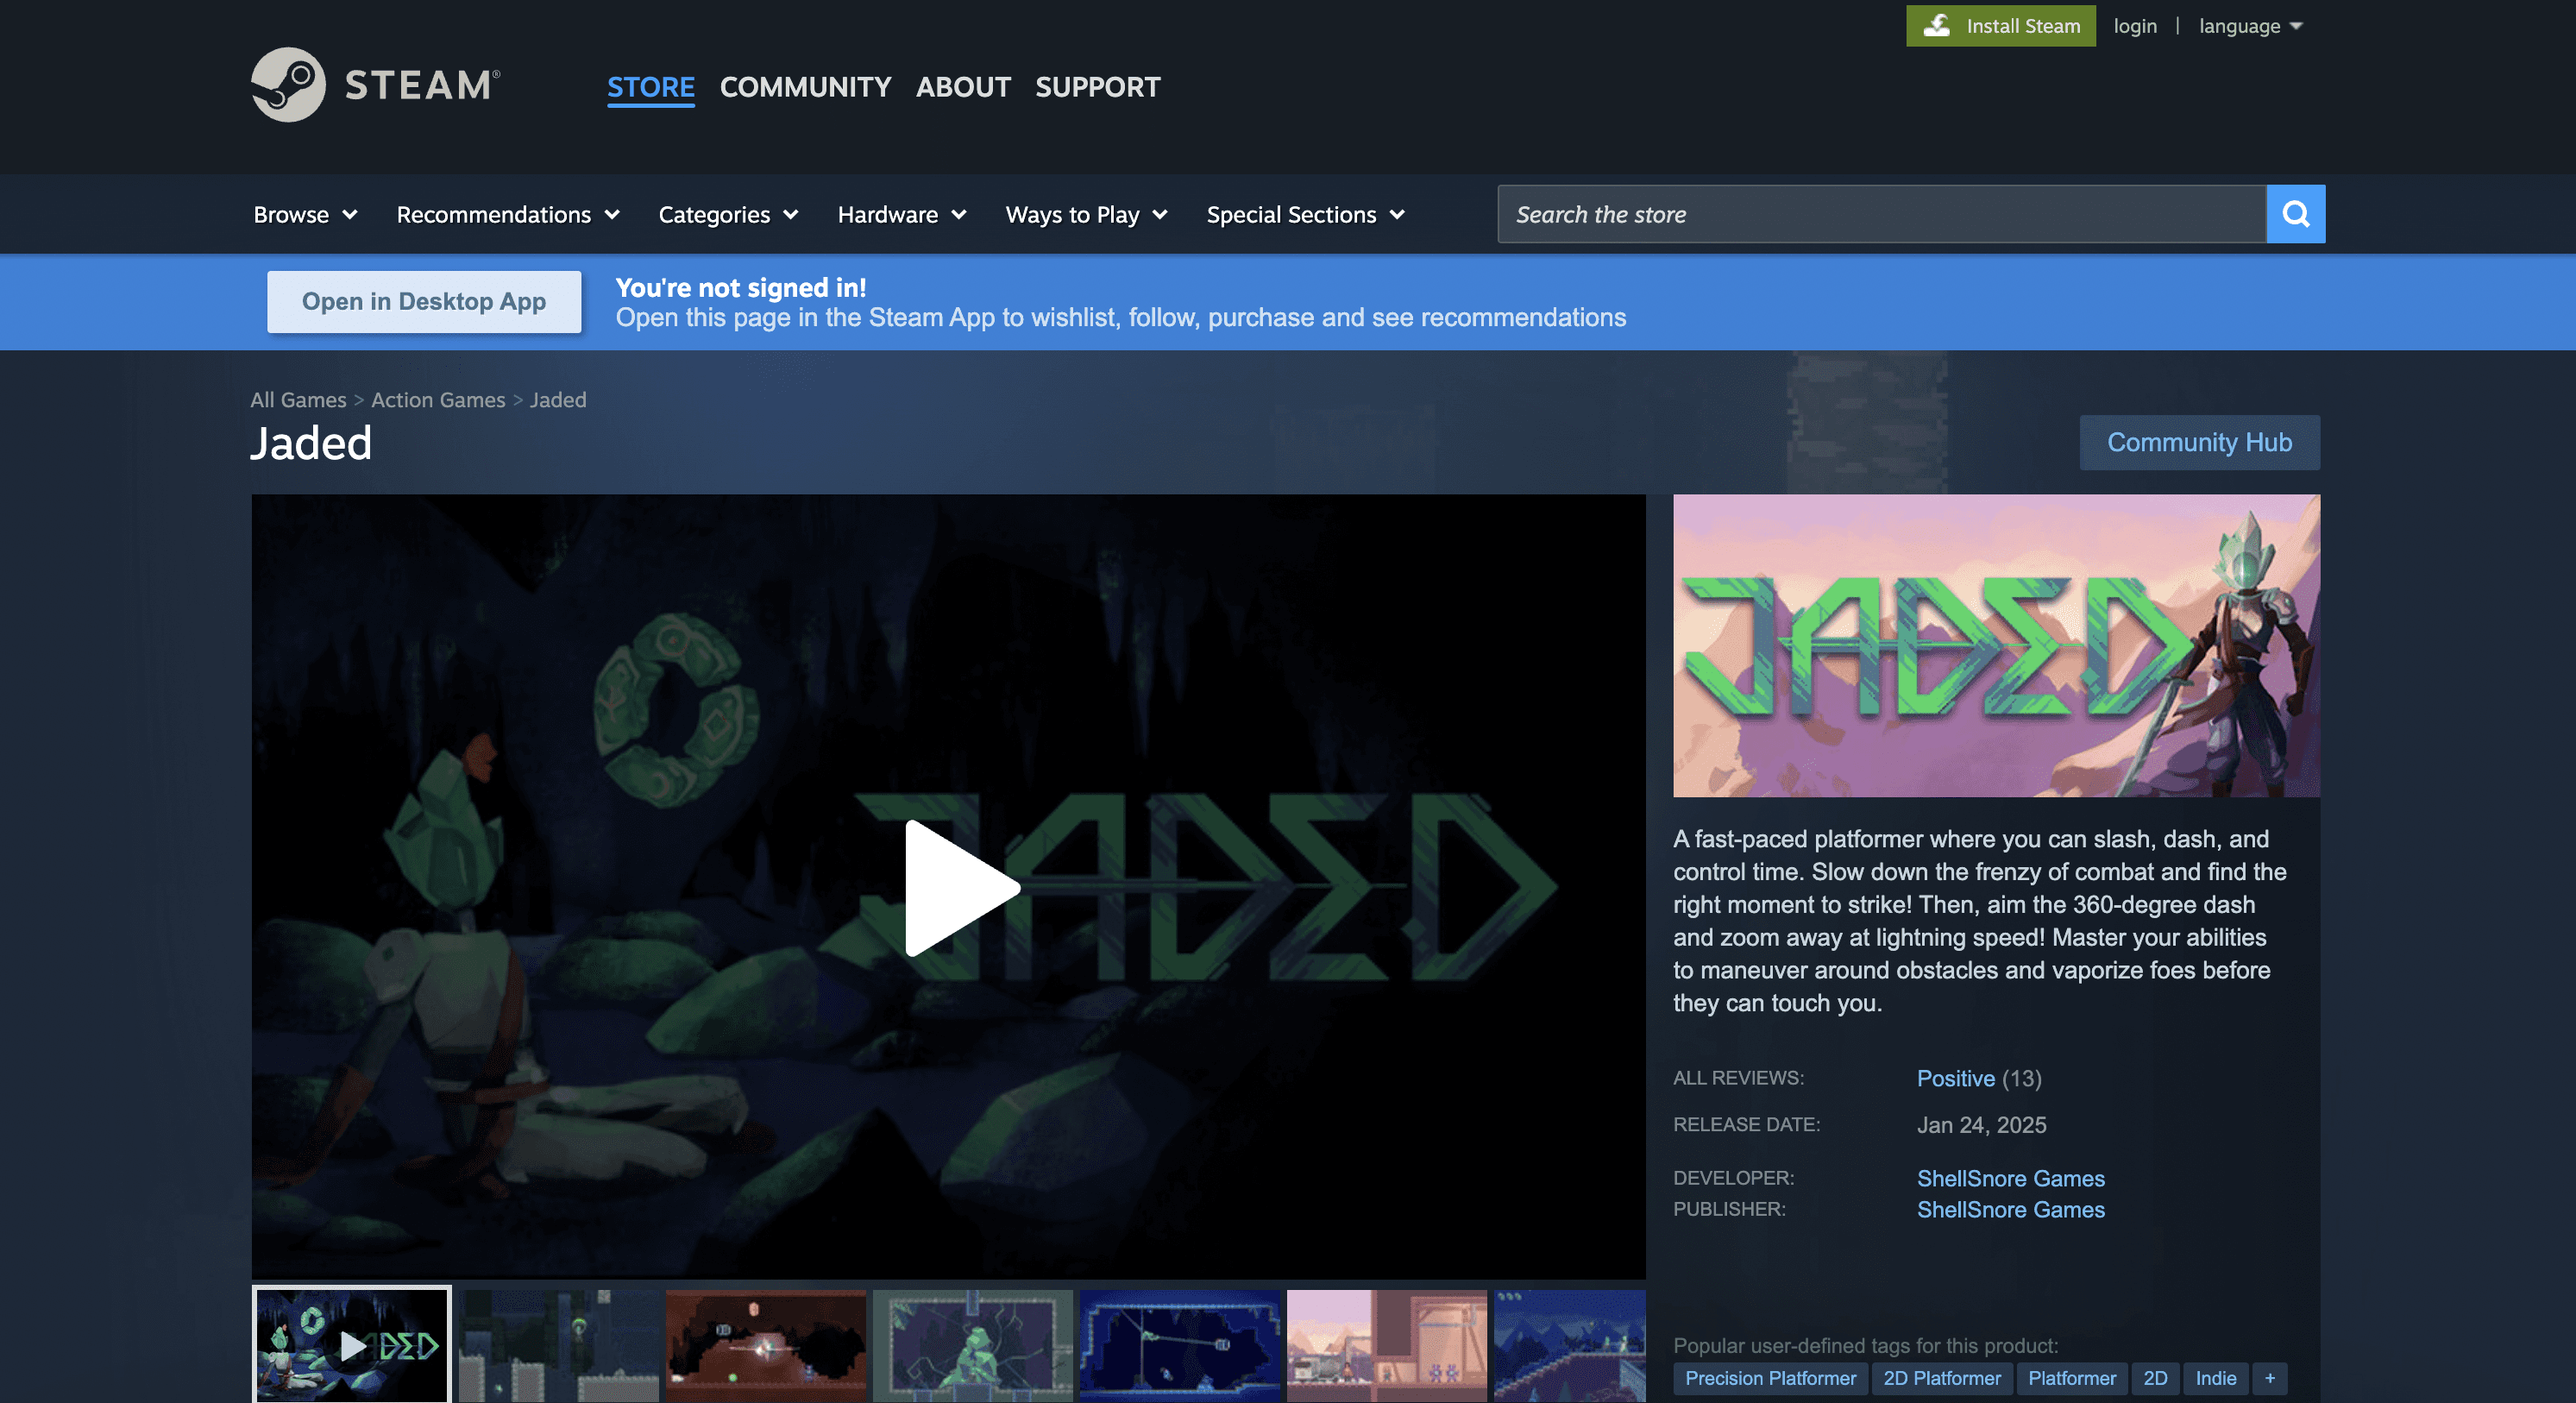Open the Special Sections dropdown
This screenshot has height=1403, width=2576.
[1305, 215]
